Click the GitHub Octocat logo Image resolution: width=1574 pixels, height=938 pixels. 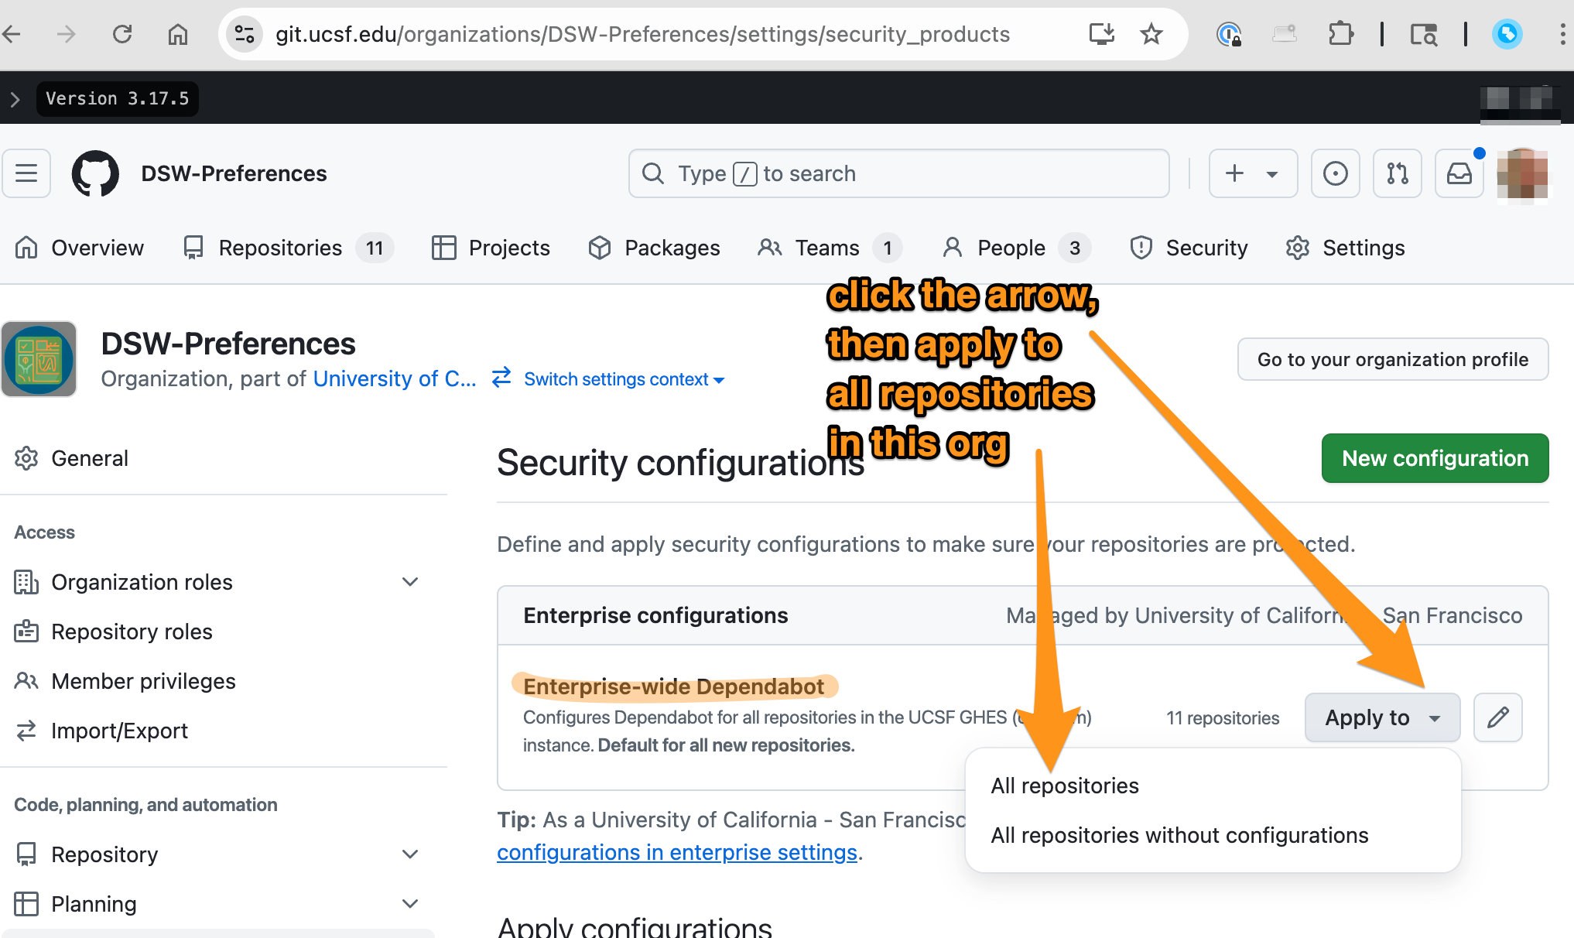(x=95, y=173)
